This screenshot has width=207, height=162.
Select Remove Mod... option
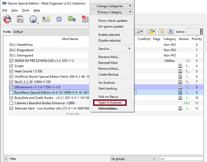click(109, 69)
